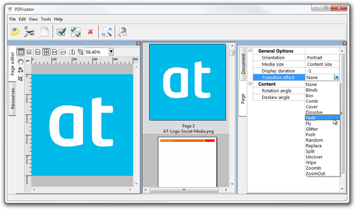
Task: Switch to the Resources tab
Action: pos(12,99)
